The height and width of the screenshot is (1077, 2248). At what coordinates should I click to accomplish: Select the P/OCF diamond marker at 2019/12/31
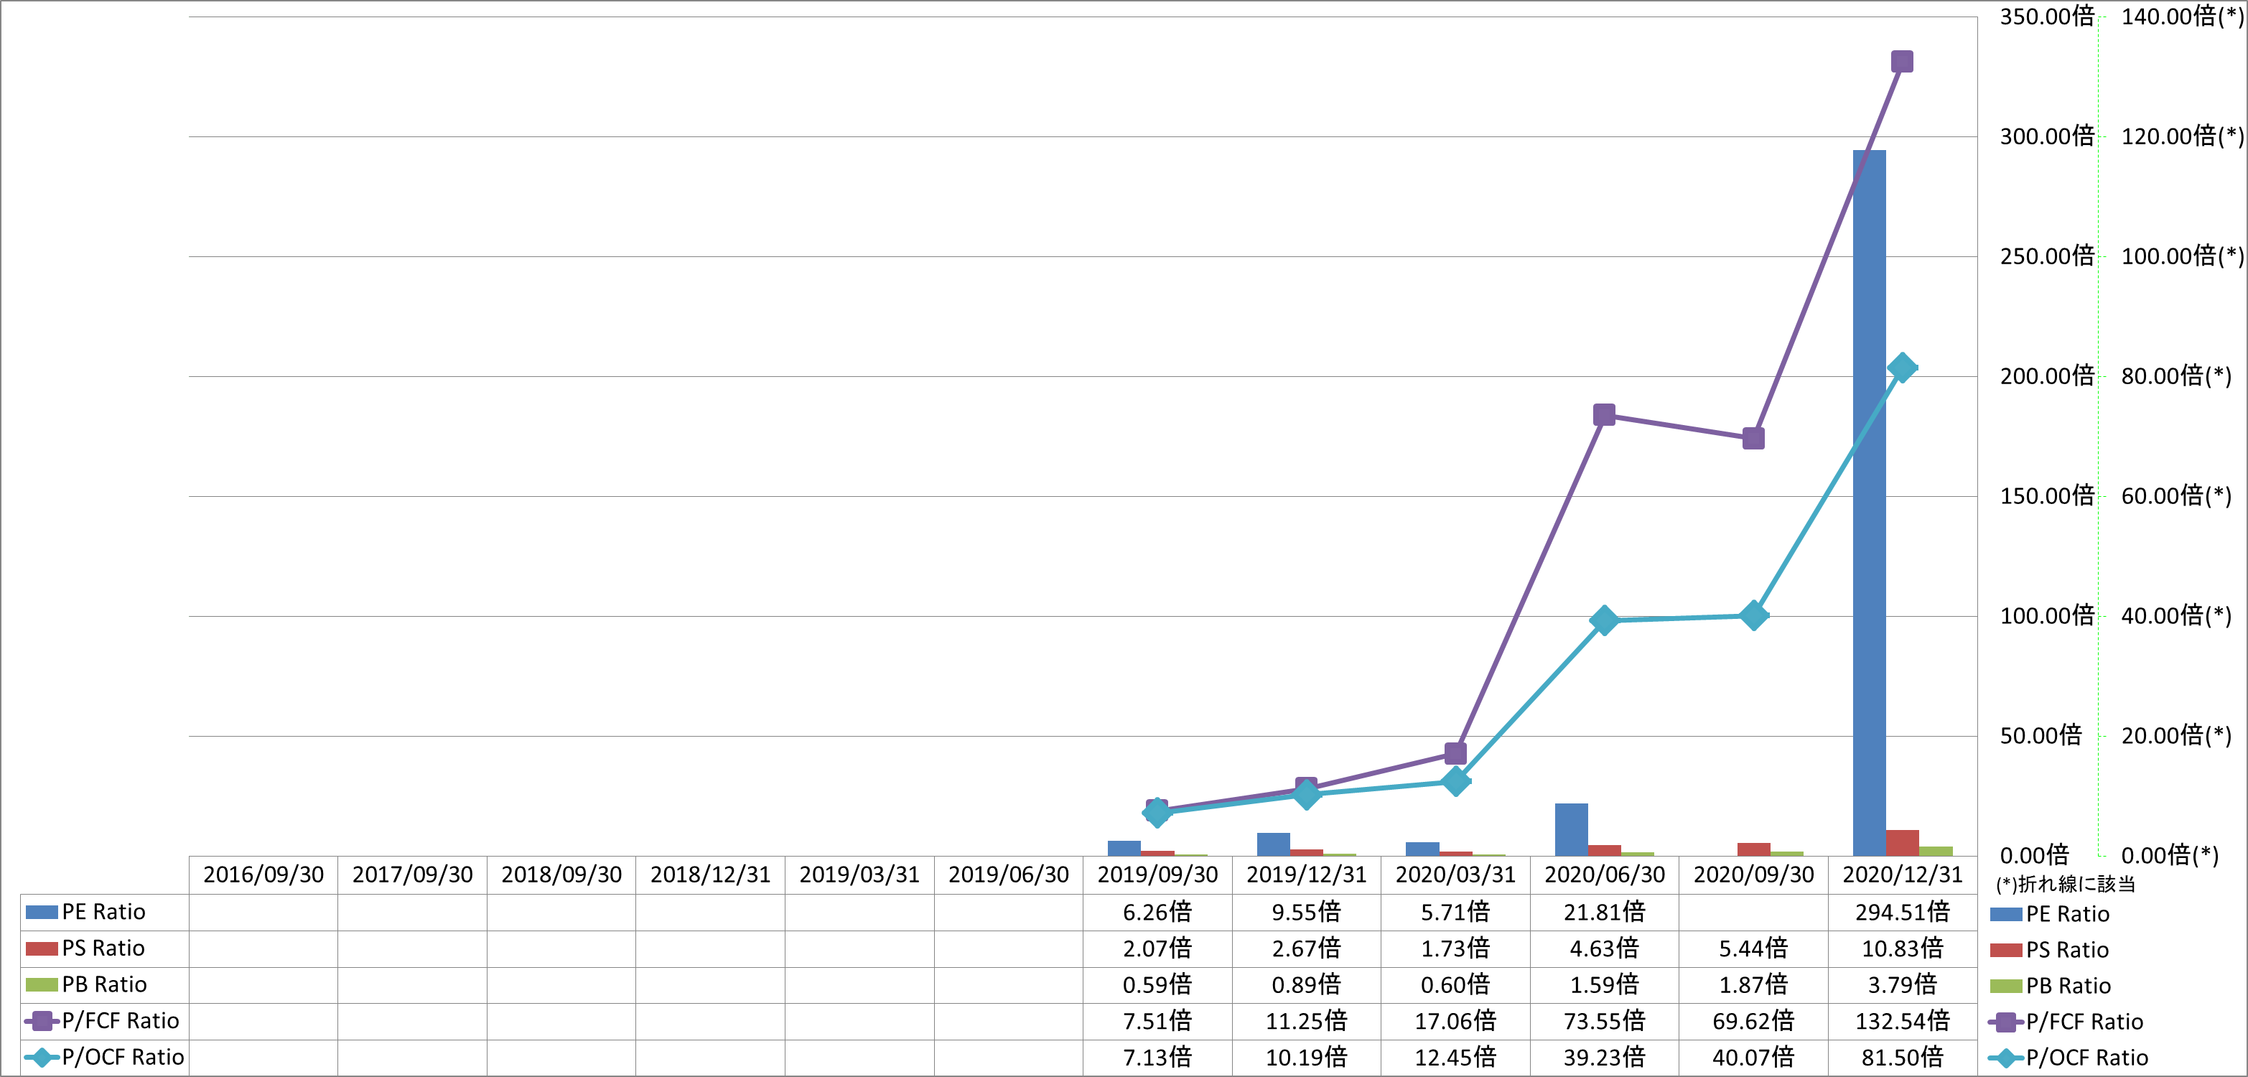[x=1307, y=794]
